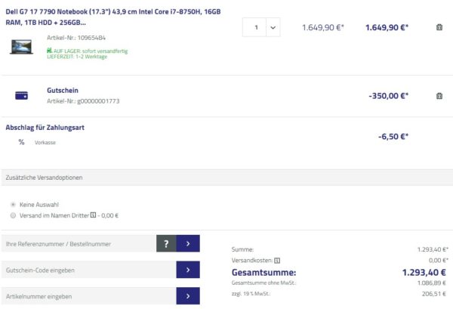Collapse the Zusätzliche Versandoptionen section header

click(x=226, y=178)
